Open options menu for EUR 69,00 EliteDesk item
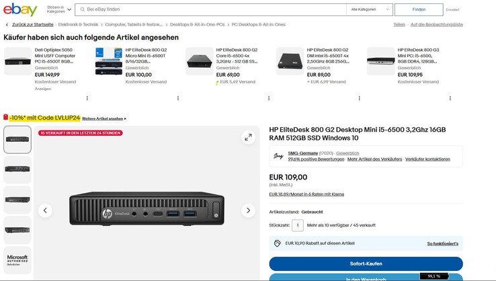The width and height of the screenshot is (496, 281). [269, 98]
